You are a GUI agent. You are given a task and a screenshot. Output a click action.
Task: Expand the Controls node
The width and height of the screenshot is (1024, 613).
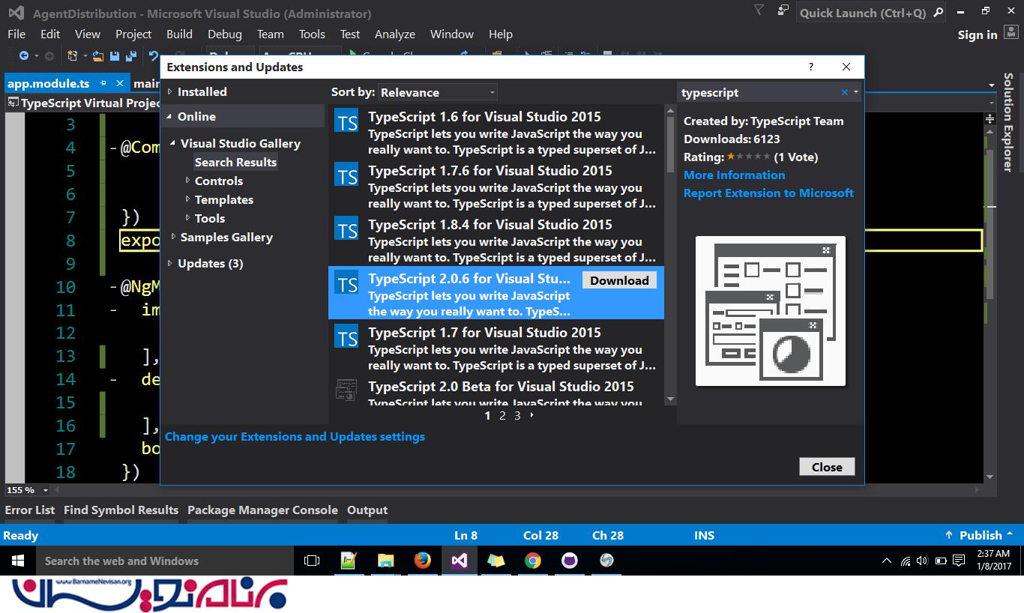pyautogui.click(x=187, y=181)
